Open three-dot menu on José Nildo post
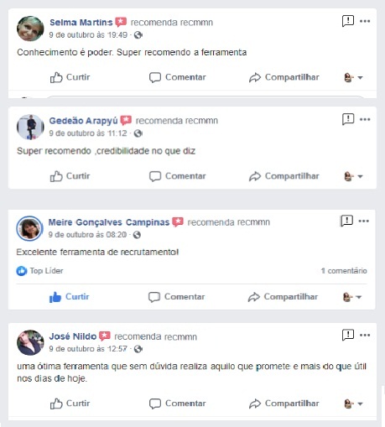 pyautogui.click(x=365, y=335)
